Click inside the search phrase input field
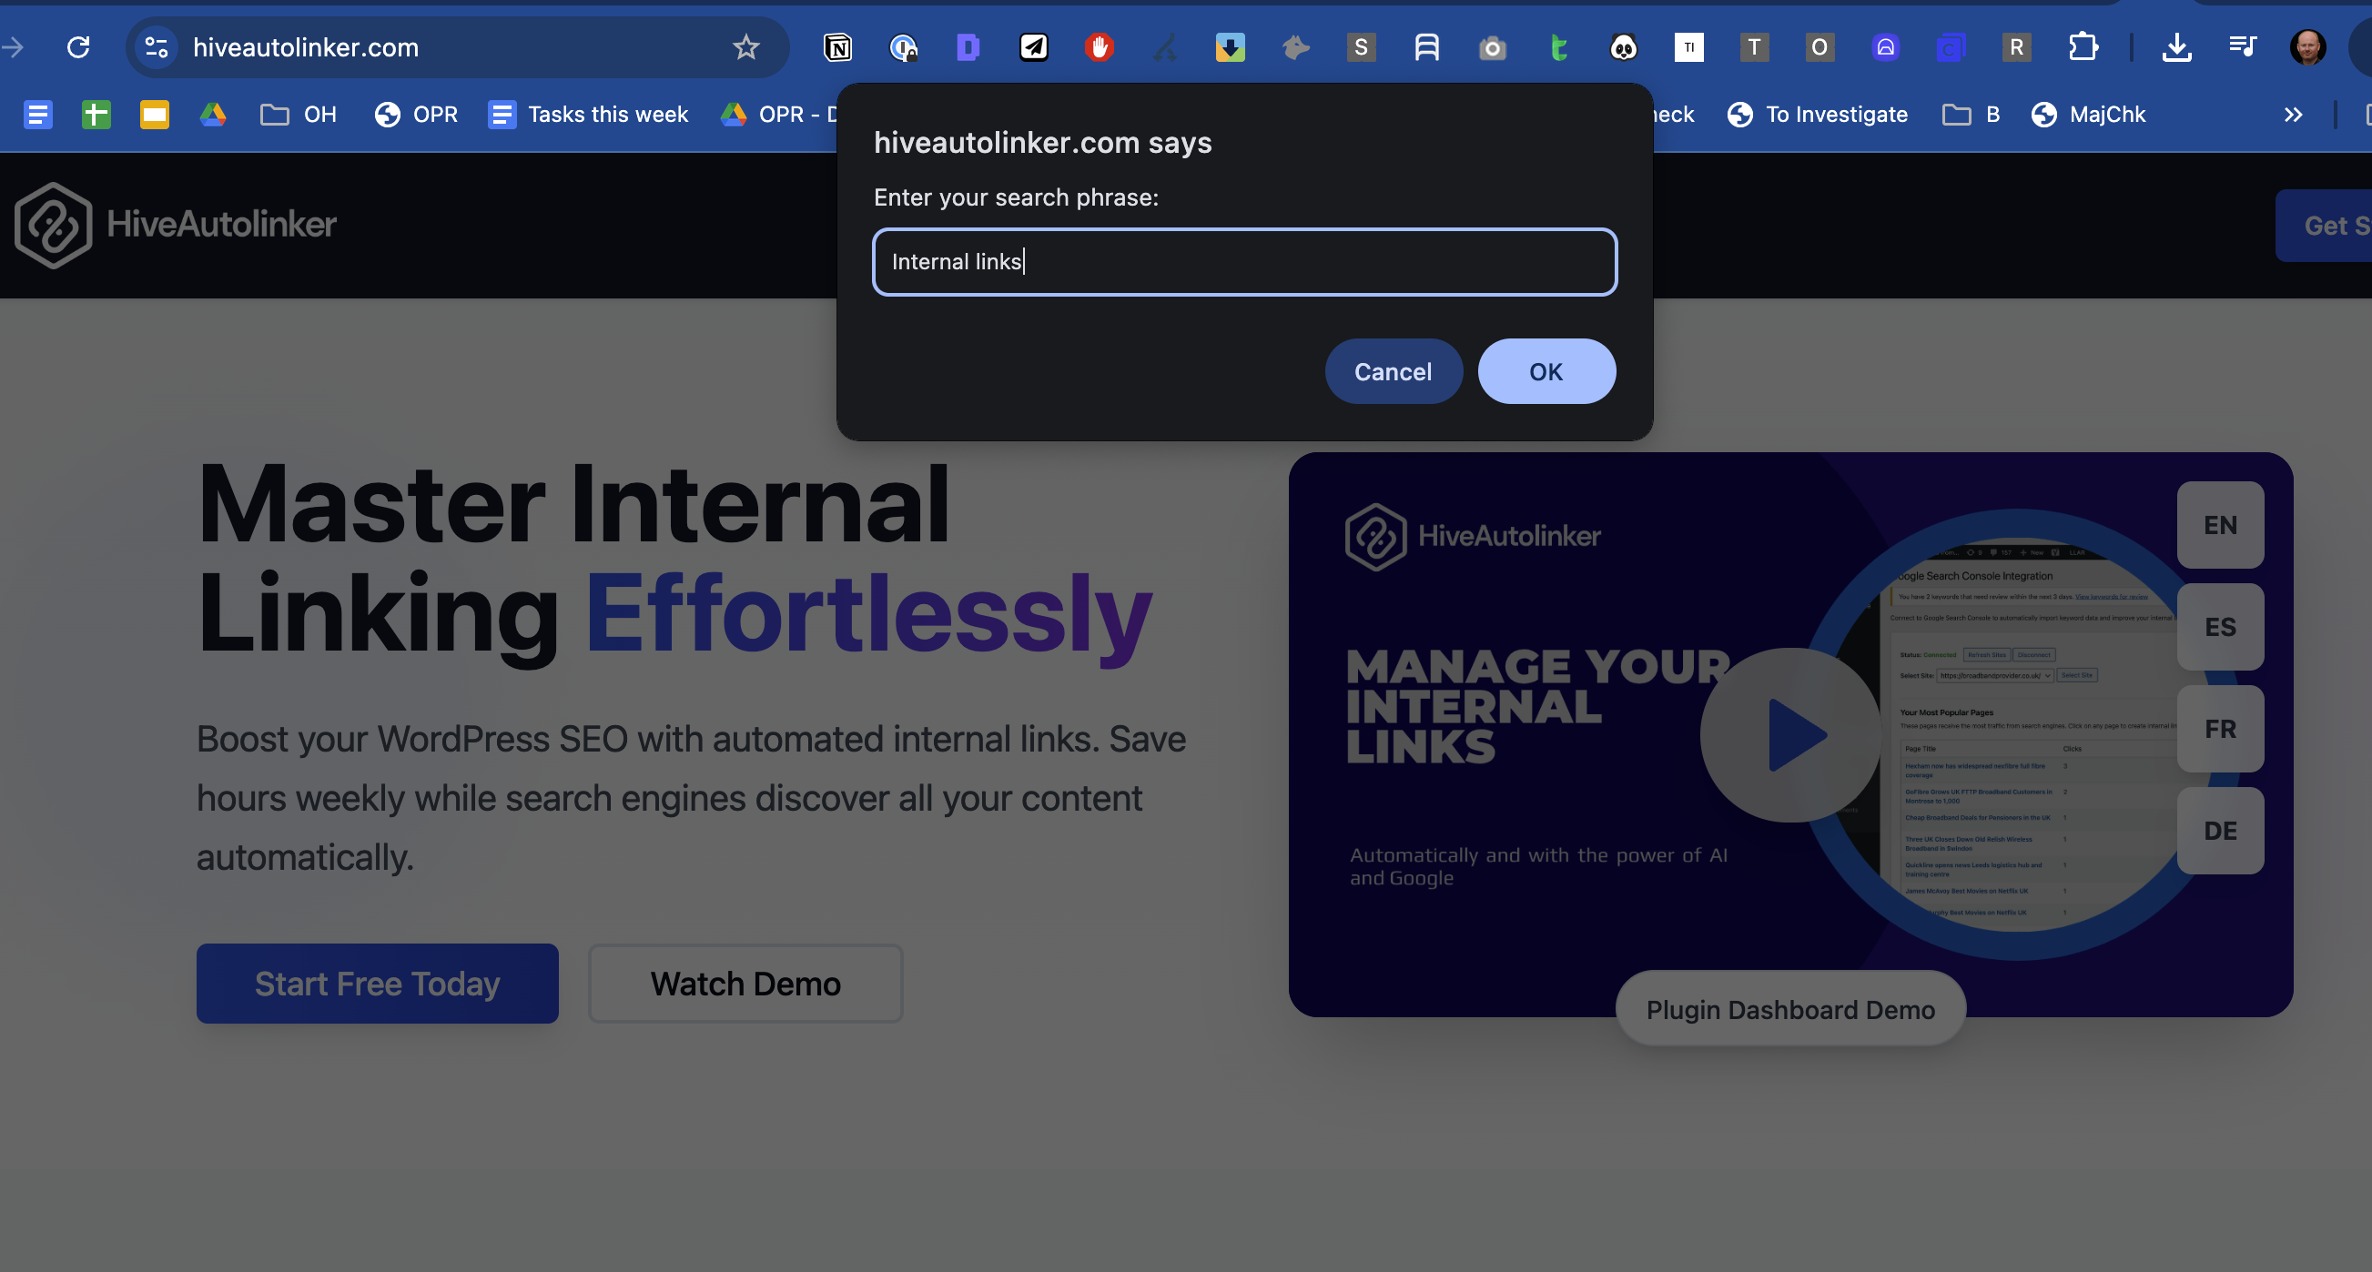The width and height of the screenshot is (2372, 1272). click(x=1243, y=261)
